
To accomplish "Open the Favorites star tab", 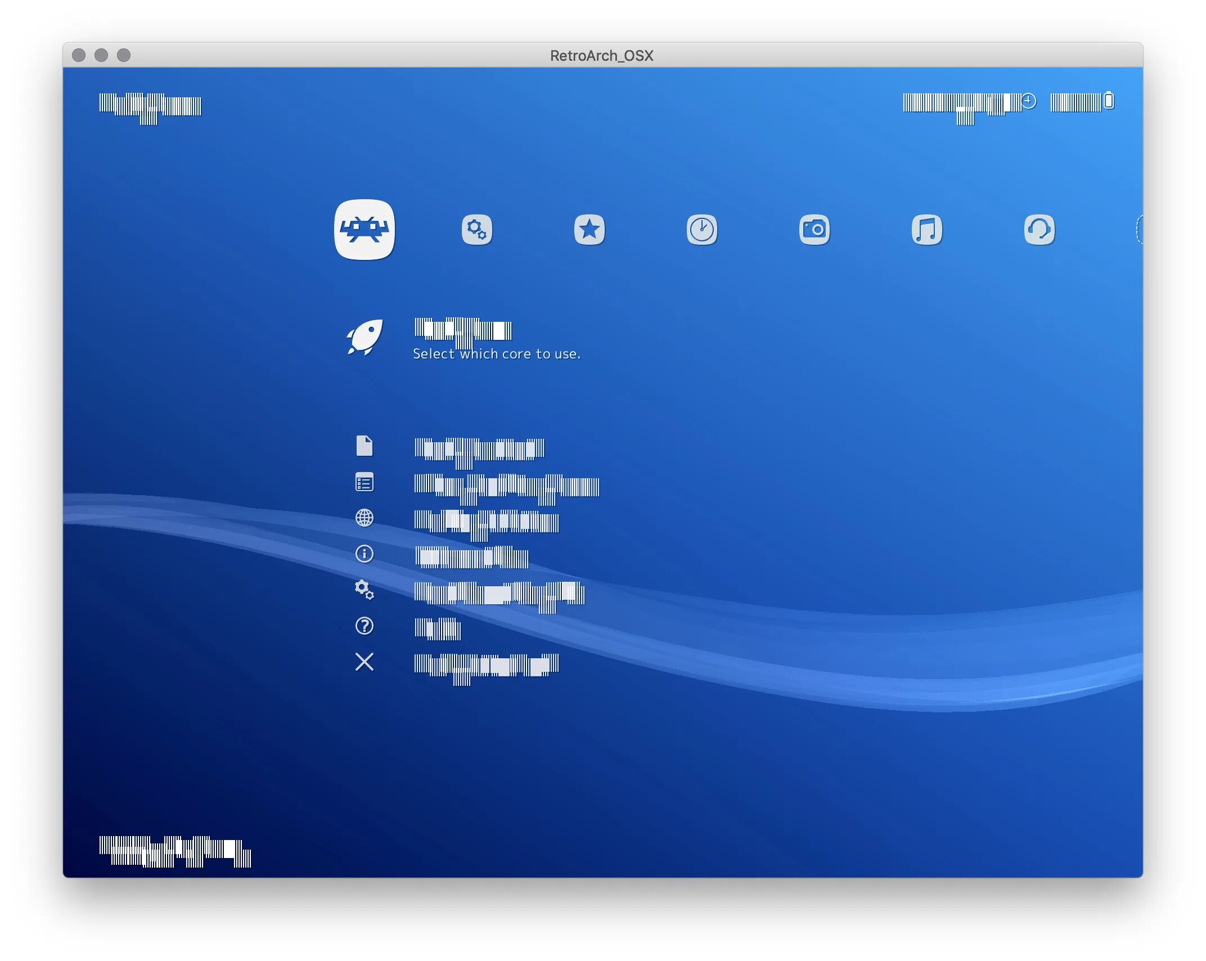I will point(589,230).
